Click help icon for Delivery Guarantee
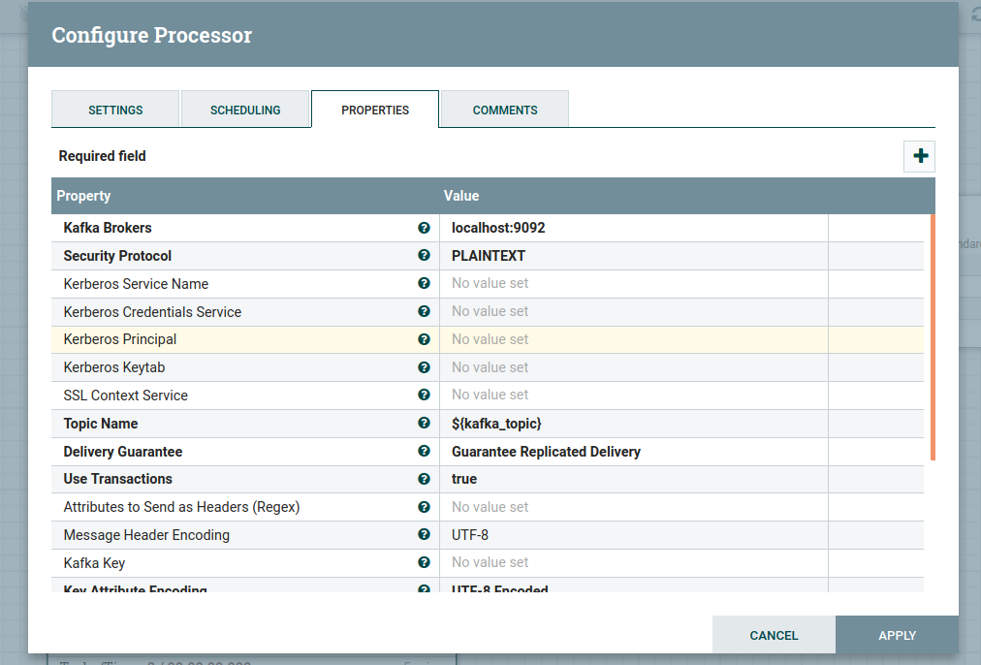 [x=424, y=452]
